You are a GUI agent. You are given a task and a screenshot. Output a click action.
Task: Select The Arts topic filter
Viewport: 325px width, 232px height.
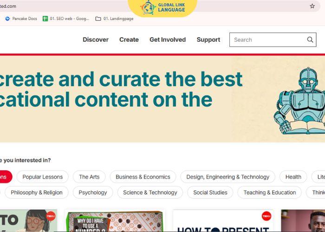pyautogui.click(x=89, y=177)
